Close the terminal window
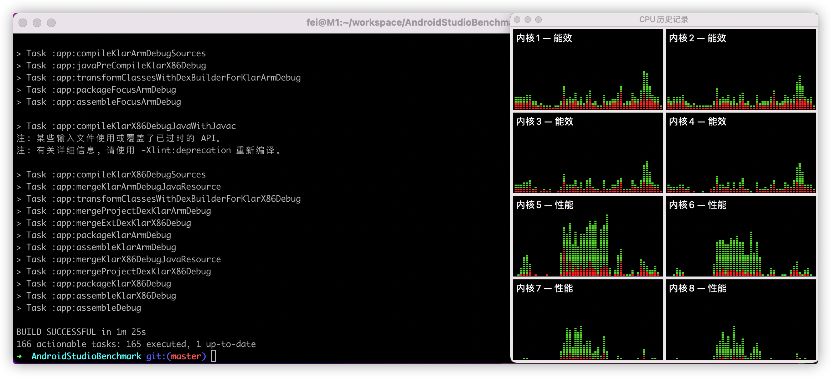Viewport: 831px width, 377px height. point(23,23)
